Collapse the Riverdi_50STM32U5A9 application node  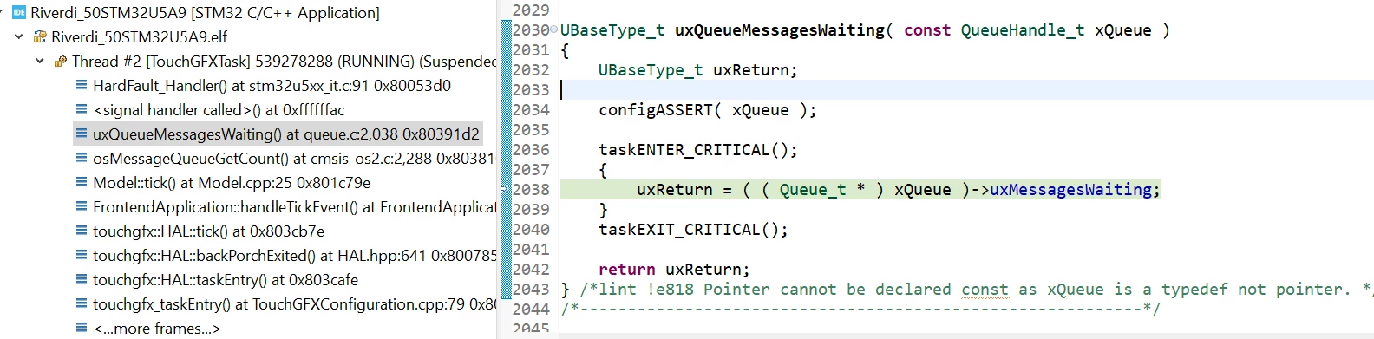[x=2, y=12]
